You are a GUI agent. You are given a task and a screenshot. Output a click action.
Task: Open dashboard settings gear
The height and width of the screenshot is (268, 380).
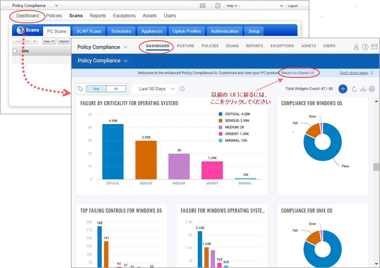pos(372,89)
